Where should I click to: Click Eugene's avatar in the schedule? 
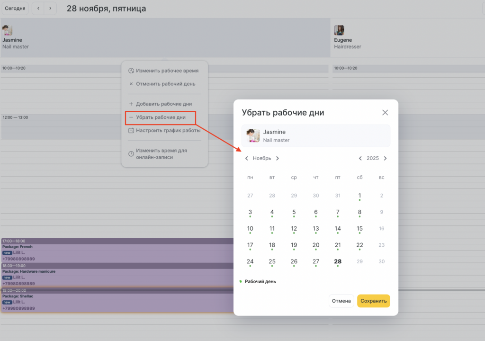click(x=339, y=30)
